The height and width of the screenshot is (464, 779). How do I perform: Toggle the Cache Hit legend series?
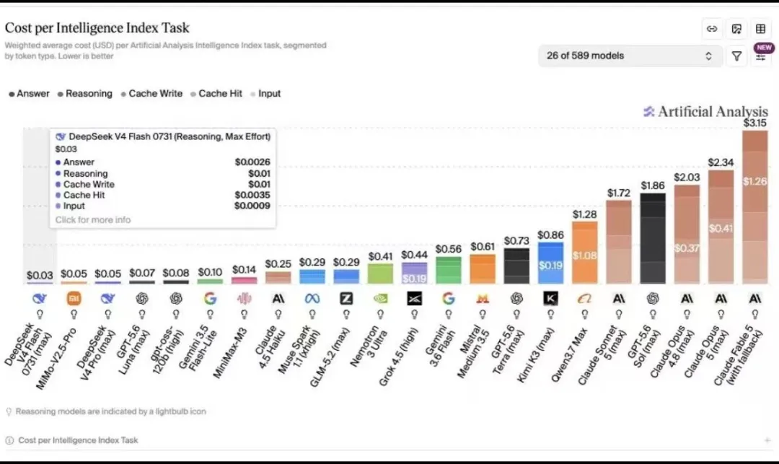(216, 94)
